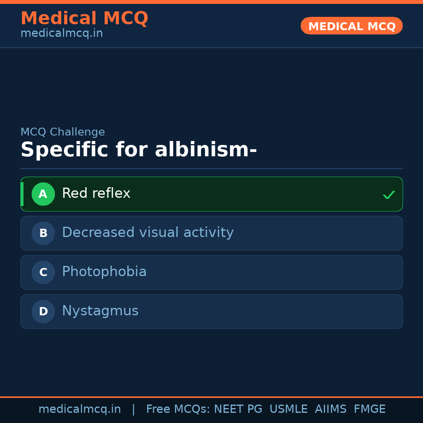Click the green highlight bar beside option A
This screenshot has height=423, width=423.
[x=22, y=194]
